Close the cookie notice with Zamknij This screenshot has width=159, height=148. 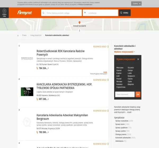pyautogui.click(x=136, y=3)
